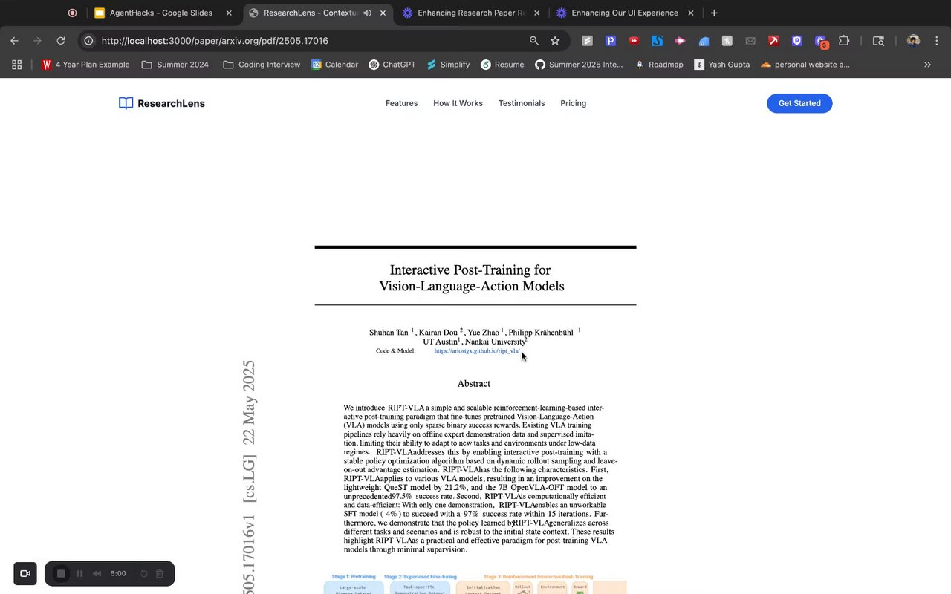Open the Coding Interview bookmarks folder
The width and height of the screenshot is (951, 594).
pos(262,65)
